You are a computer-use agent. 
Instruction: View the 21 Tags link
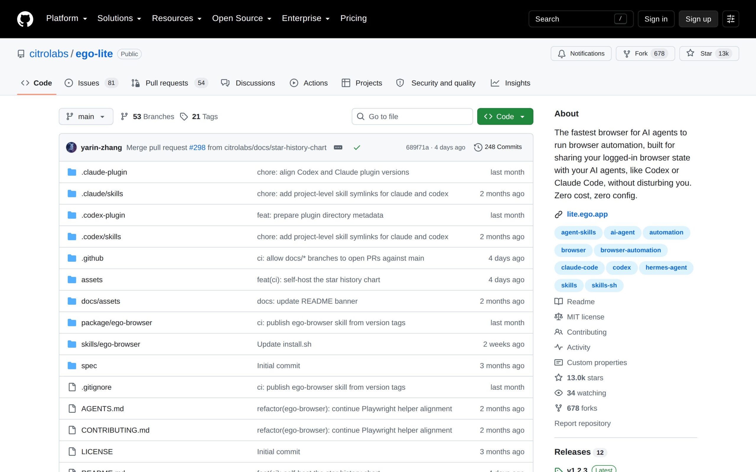(x=199, y=117)
